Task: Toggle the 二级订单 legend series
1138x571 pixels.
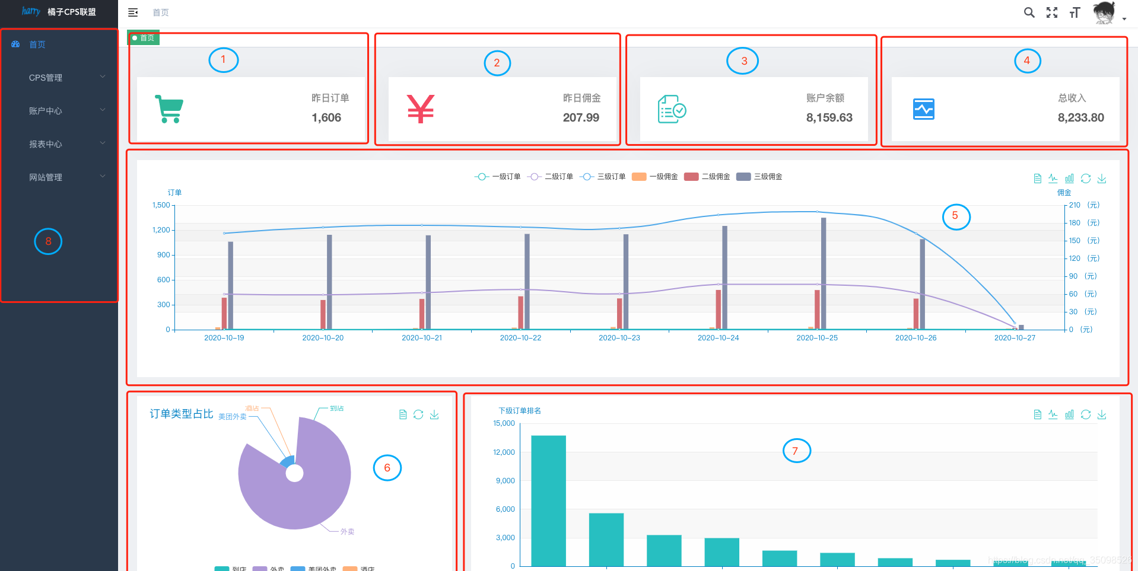Action: [550, 177]
